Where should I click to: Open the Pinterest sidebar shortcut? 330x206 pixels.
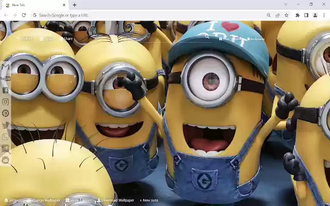tap(6, 113)
